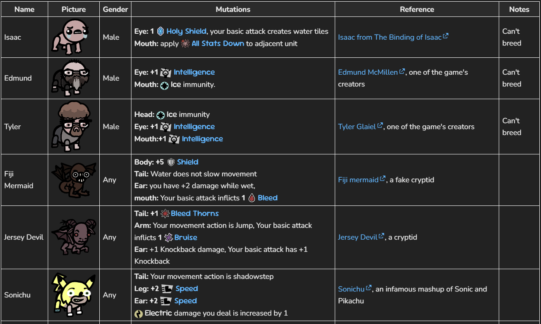Click the Mutations column header
Viewport: 541px width, 324px height.
[x=233, y=9]
